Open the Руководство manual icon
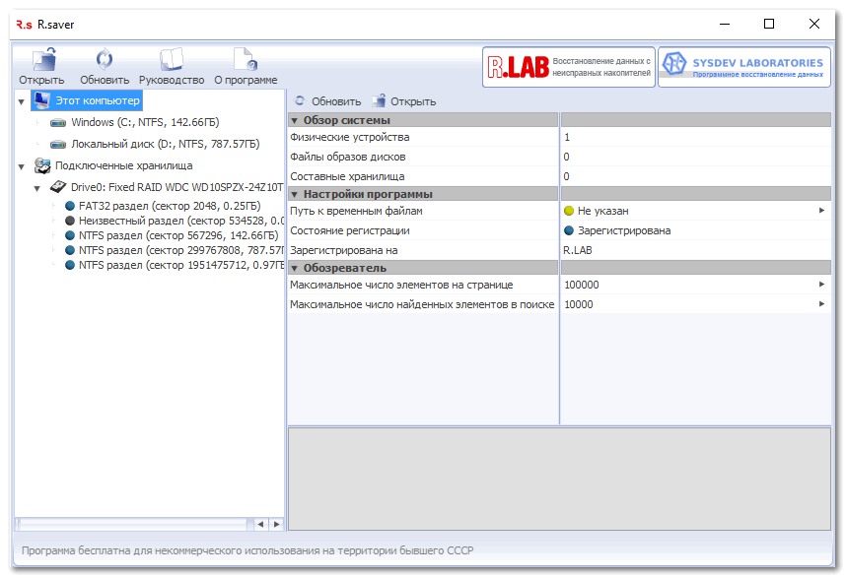Image resolution: width=846 pixels, height=578 pixels. click(x=172, y=61)
